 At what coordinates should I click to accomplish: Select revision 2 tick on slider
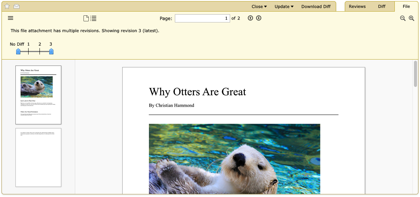(x=39, y=51)
